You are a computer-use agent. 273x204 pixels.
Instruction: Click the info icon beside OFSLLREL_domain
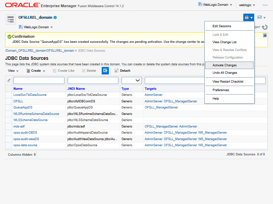coord(55,17)
